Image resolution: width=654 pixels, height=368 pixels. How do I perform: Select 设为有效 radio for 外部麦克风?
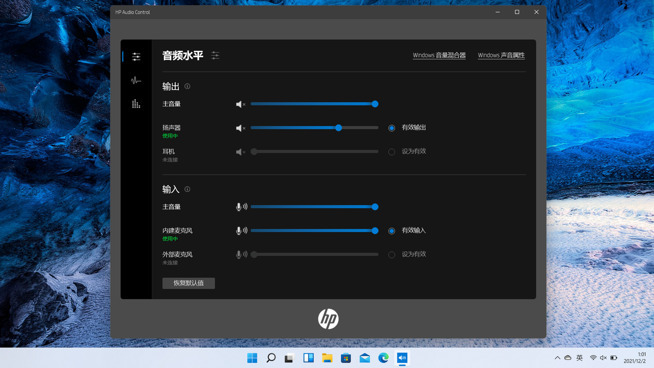(x=391, y=255)
